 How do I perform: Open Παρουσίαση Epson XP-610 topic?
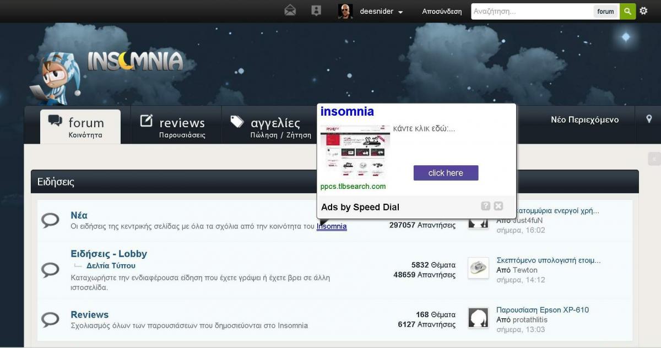(x=543, y=309)
